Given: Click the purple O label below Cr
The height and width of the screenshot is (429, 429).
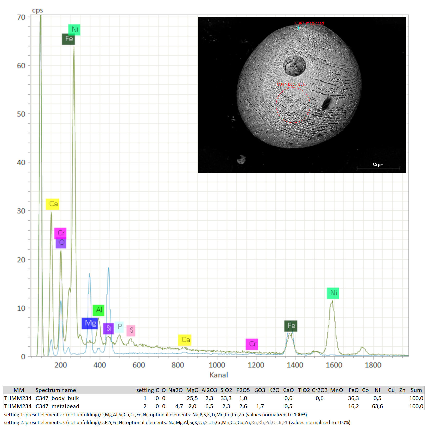Looking at the screenshot, I should 61,243.
